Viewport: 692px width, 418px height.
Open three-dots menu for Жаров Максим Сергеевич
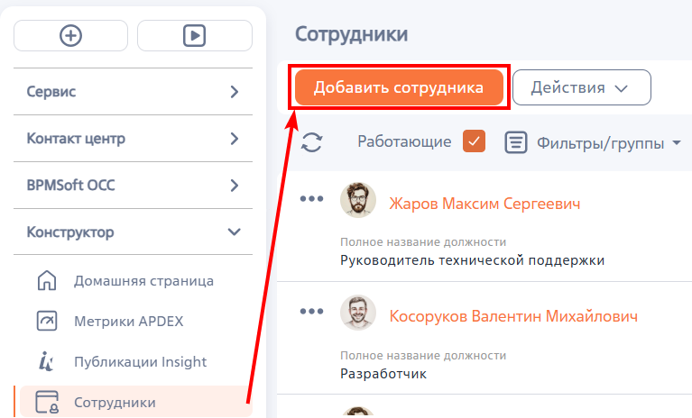(311, 199)
